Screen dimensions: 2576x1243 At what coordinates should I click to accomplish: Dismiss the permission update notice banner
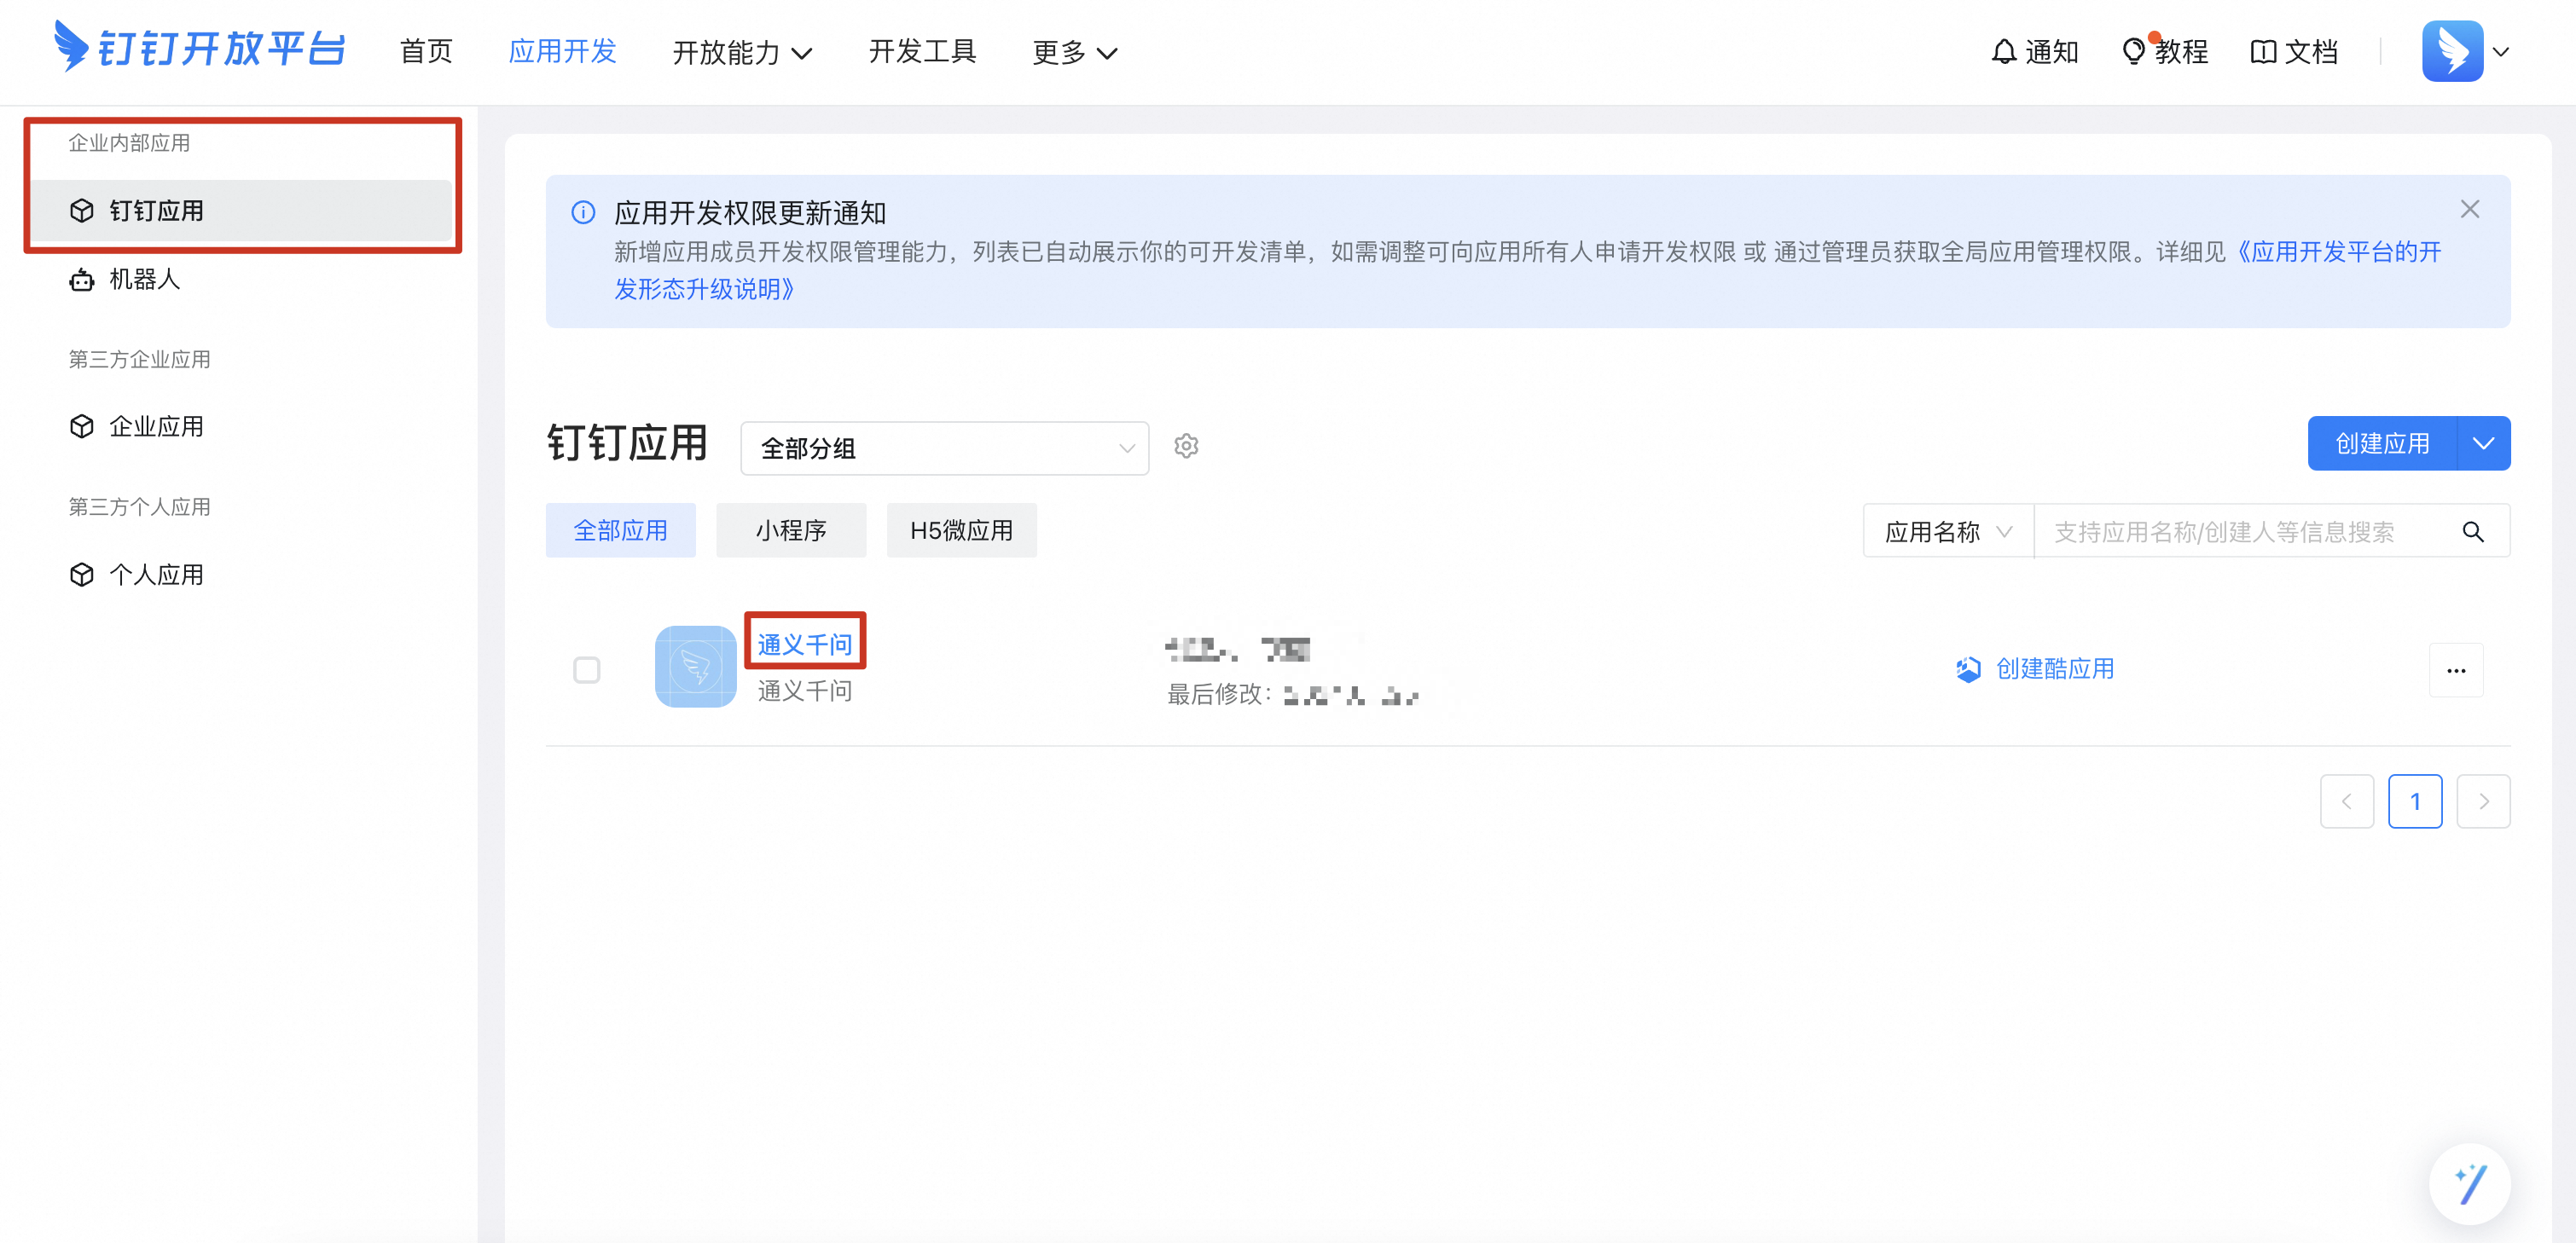tap(2469, 210)
